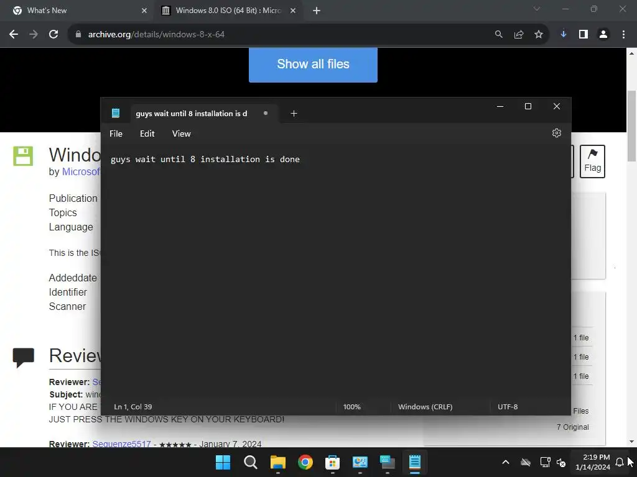The image size is (637, 477).
Task: Open the monitor app taskbar icon
Action: coord(387,462)
